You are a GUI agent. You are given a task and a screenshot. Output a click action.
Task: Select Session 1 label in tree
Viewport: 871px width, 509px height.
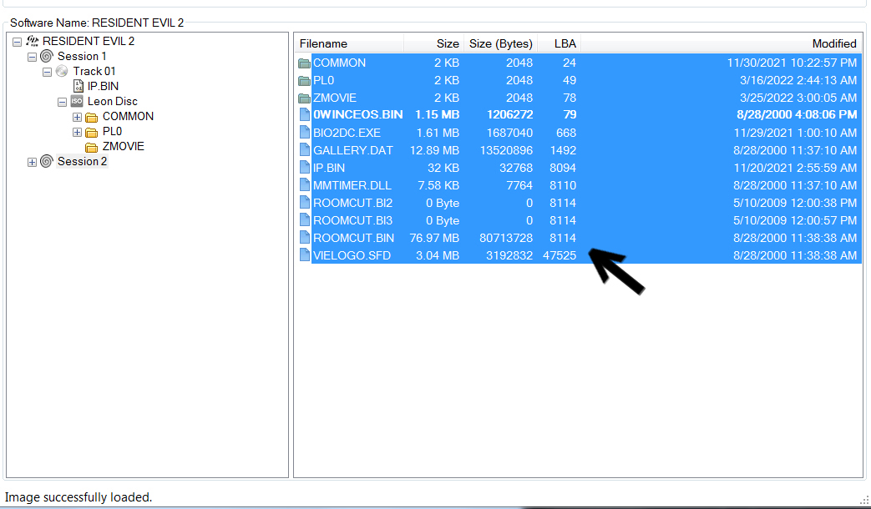tap(82, 56)
